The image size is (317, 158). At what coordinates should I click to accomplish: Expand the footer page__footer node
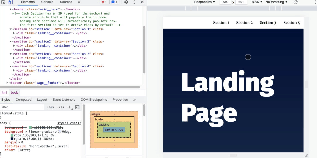pyautogui.click(x=7, y=83)
